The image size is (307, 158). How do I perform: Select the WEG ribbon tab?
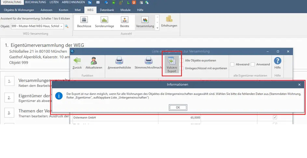click(90, 10)
